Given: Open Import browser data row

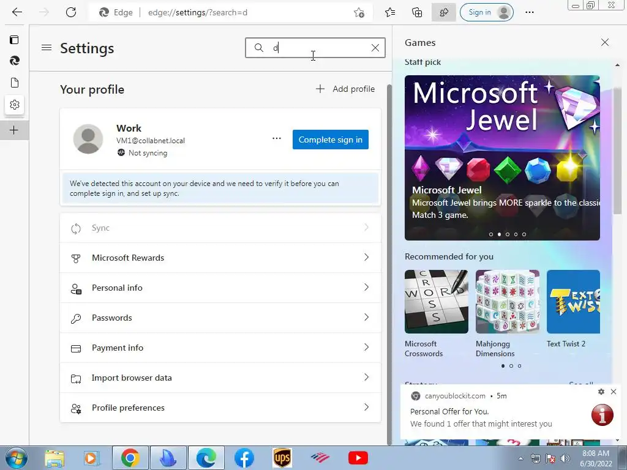Looking at the screenshot, I should coord(220,378).
